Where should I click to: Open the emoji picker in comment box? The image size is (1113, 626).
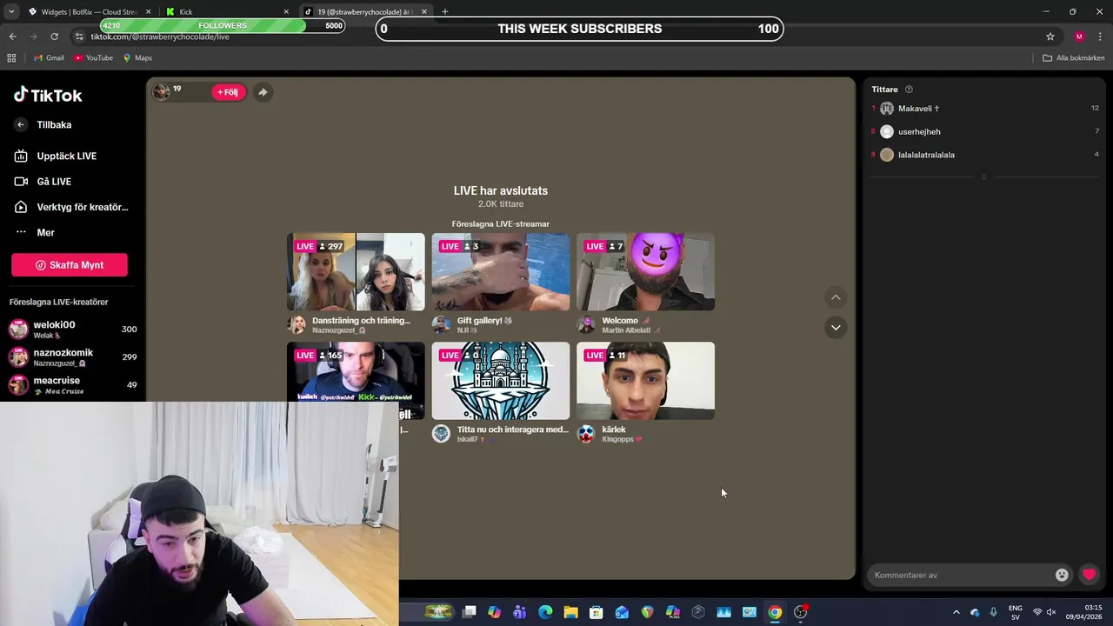click(1062, 575)
